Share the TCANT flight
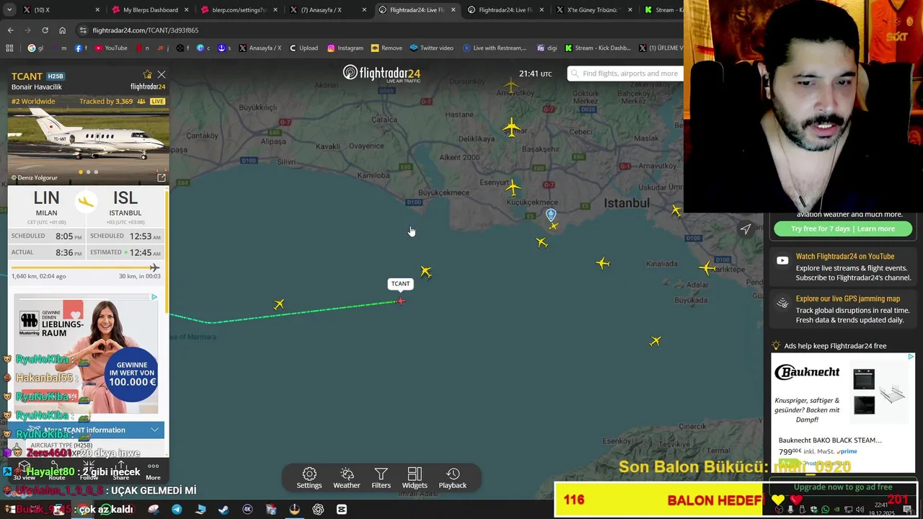This screenshot has width=923, height=519. [121, 471]
